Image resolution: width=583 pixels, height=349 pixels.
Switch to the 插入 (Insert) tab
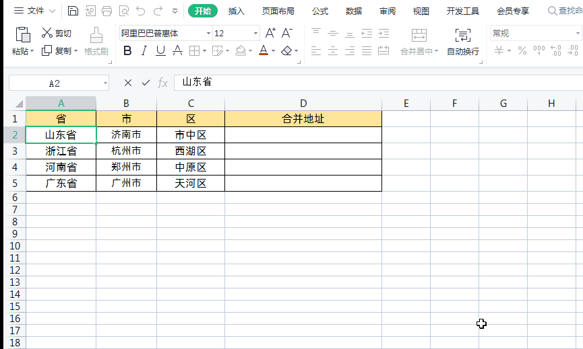pyautogui.click(x=237, y=11)
